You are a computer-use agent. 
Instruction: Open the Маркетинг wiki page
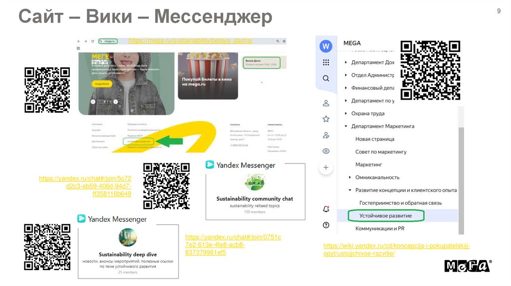(x=369, y=164)
